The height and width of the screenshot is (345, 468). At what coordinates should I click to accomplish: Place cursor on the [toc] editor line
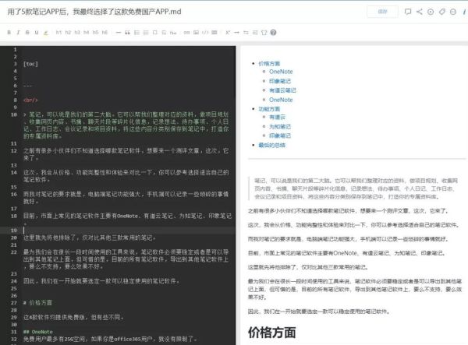30,64
